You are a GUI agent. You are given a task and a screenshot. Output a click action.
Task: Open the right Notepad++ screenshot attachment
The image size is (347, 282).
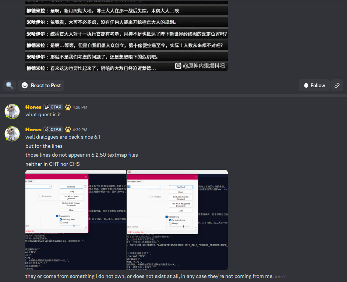[177, 220]
